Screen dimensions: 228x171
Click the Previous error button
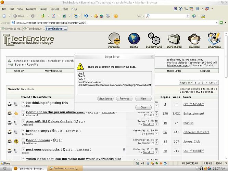point(124,98)
